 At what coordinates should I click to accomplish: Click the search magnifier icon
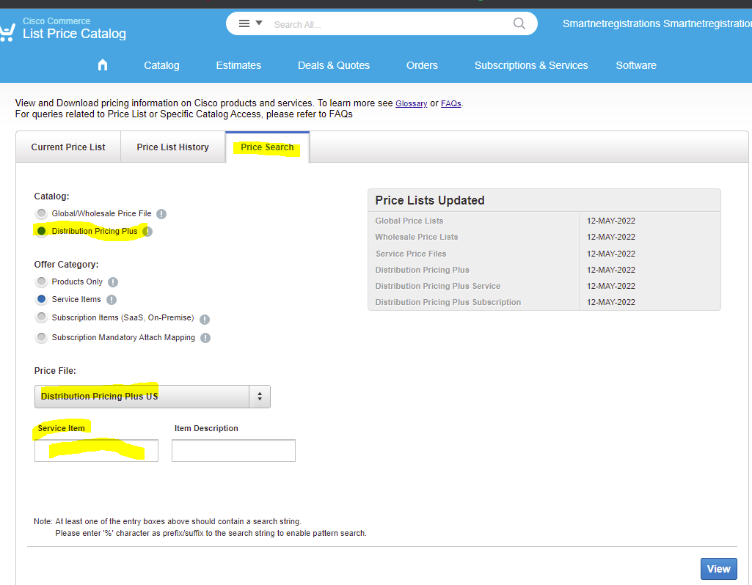pyautogui.click(x=519, y=23)
